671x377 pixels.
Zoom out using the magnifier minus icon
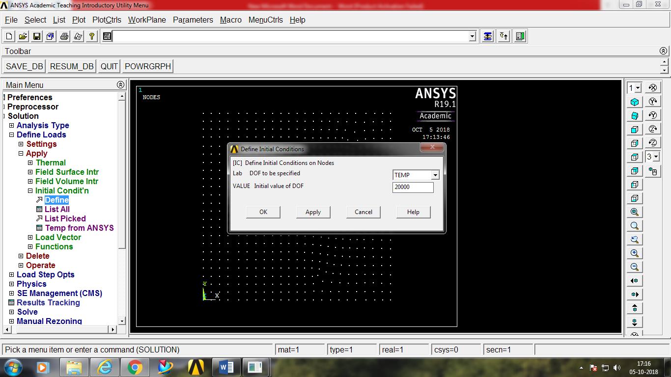[x=634, y=267]
